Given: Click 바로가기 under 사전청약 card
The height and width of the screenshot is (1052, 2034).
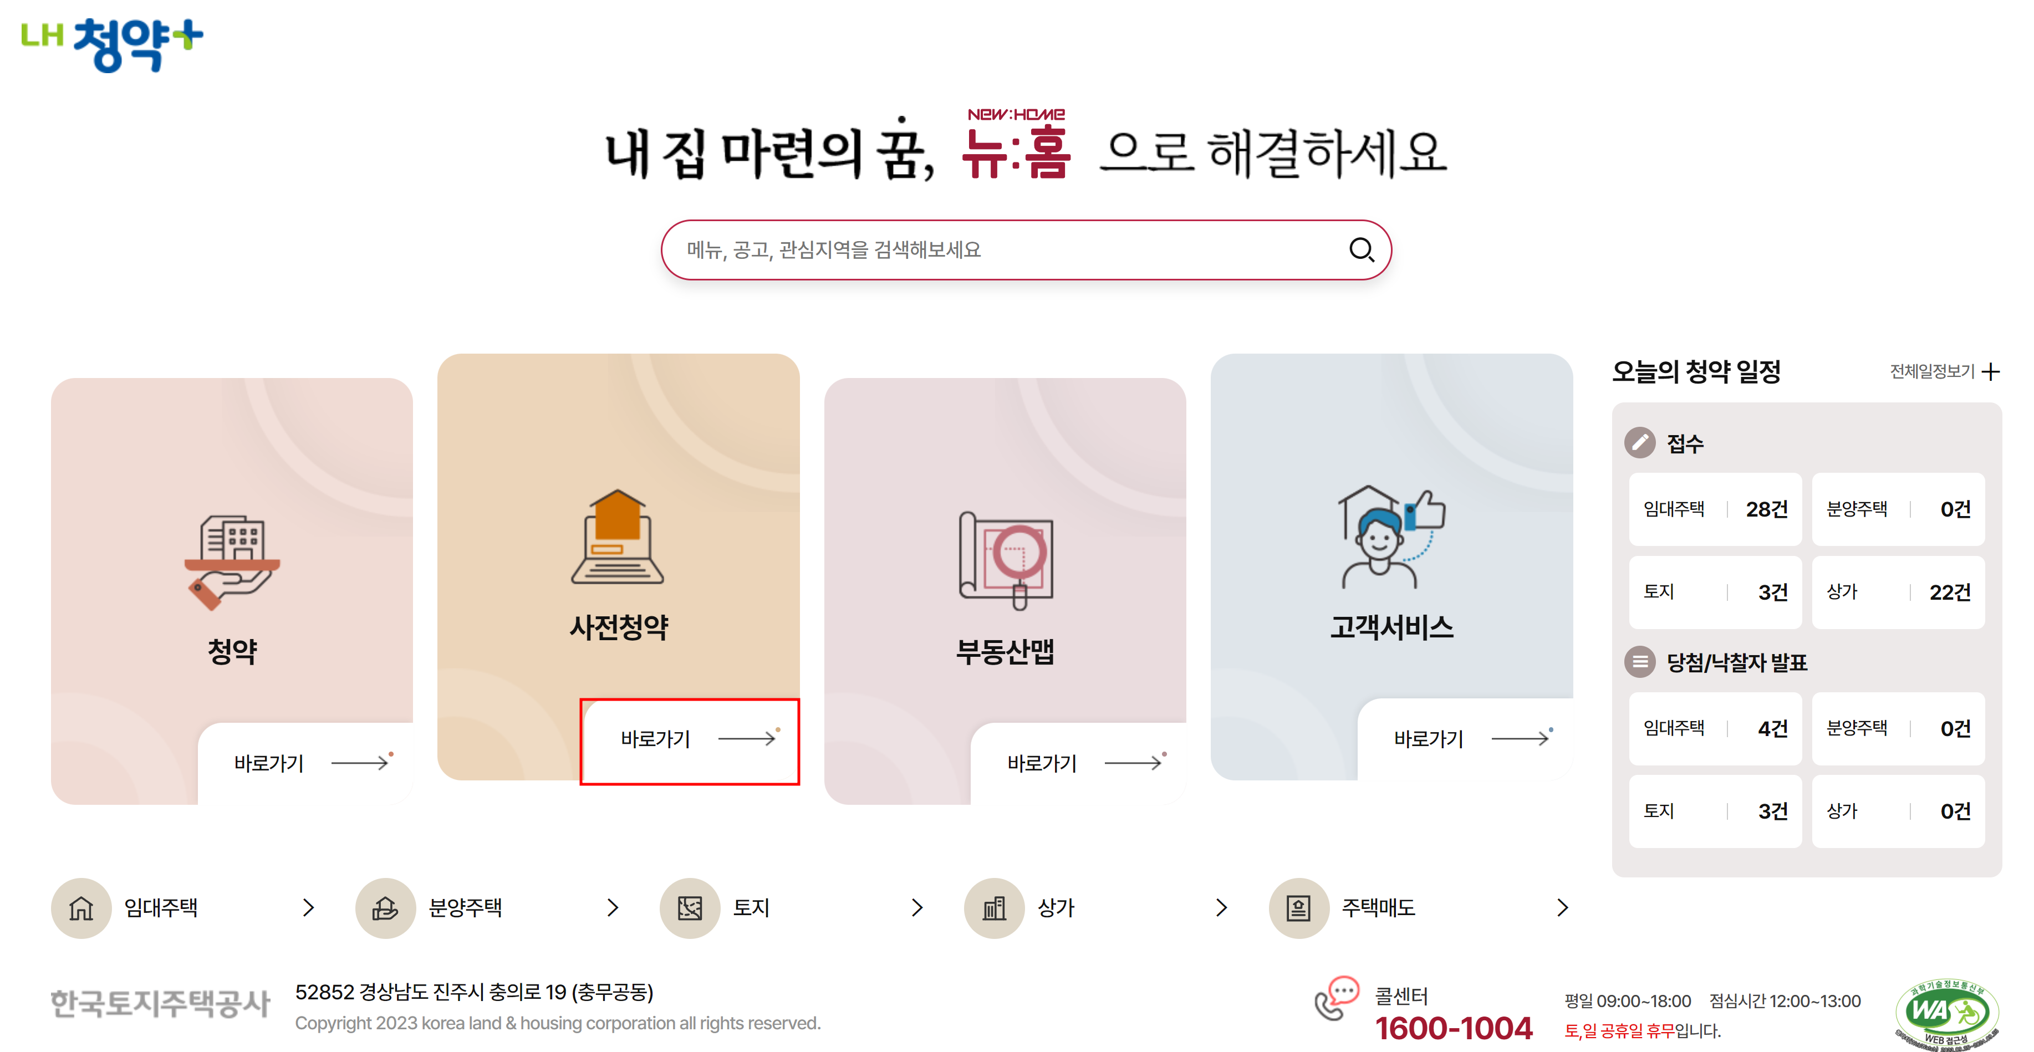Looking at the screenshot, I should coord(690,739).
